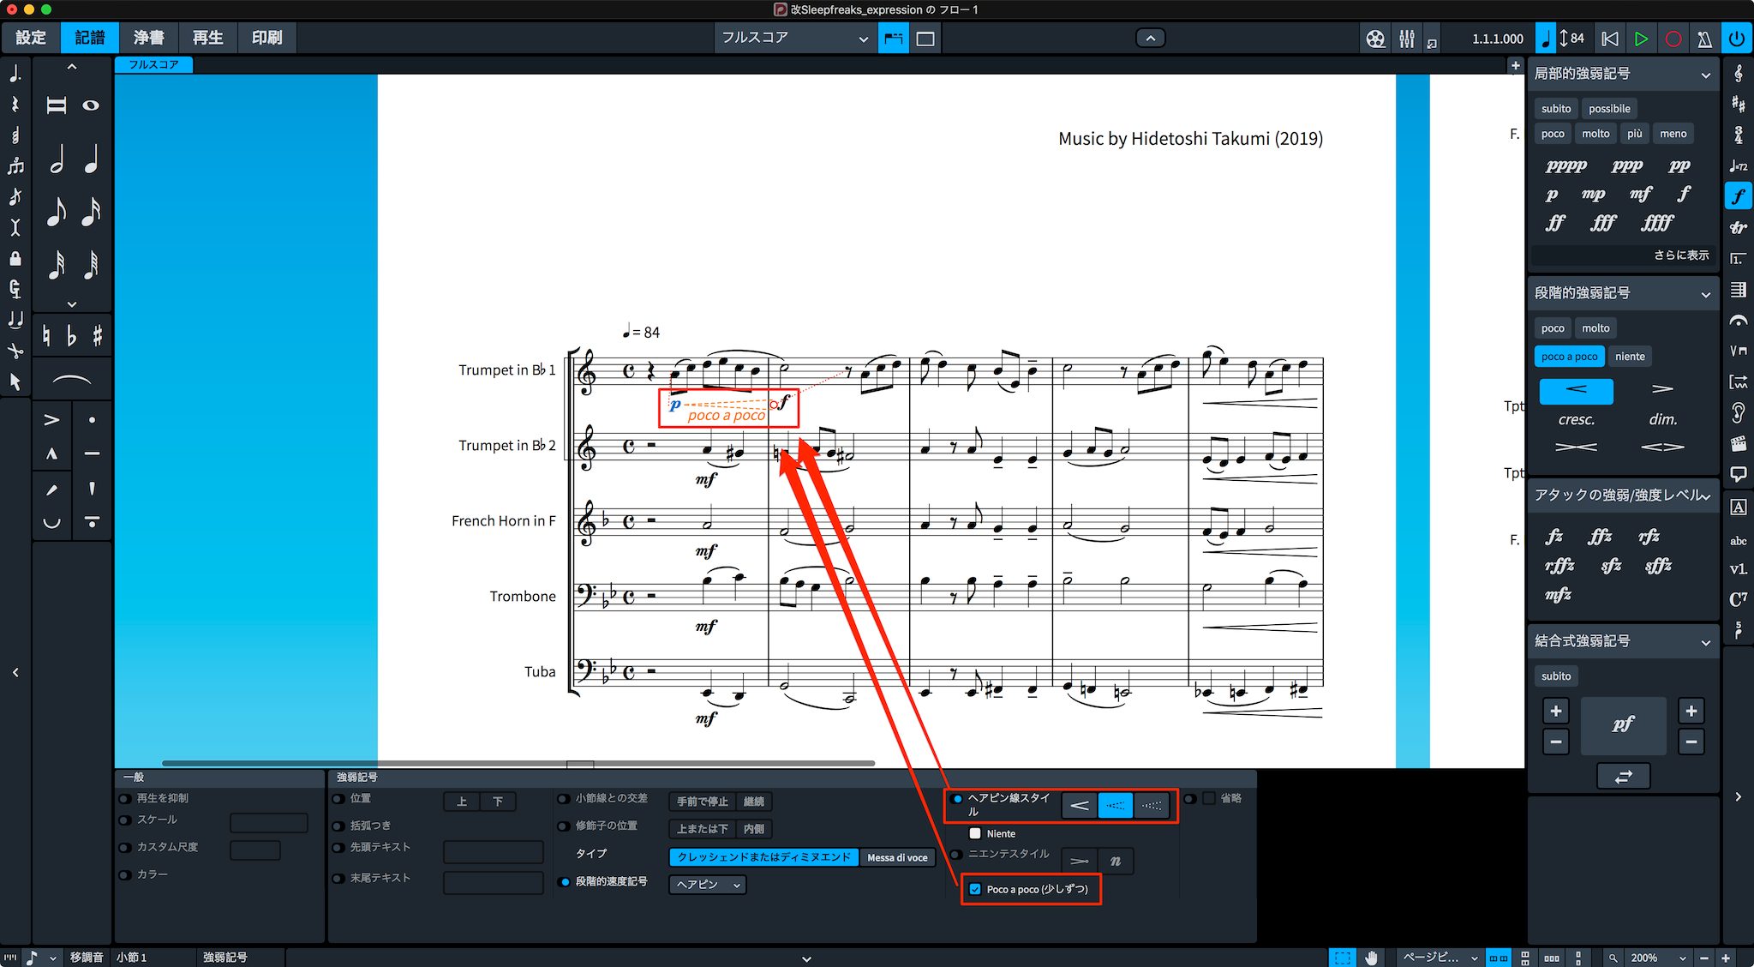1754x967 pixels.
Task: Click the さらに表示 link
Action: [1680, 255]
